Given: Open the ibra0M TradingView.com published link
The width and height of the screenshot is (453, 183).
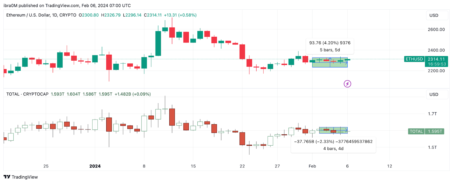Looking at the screenshot, I should click(40, 5).
